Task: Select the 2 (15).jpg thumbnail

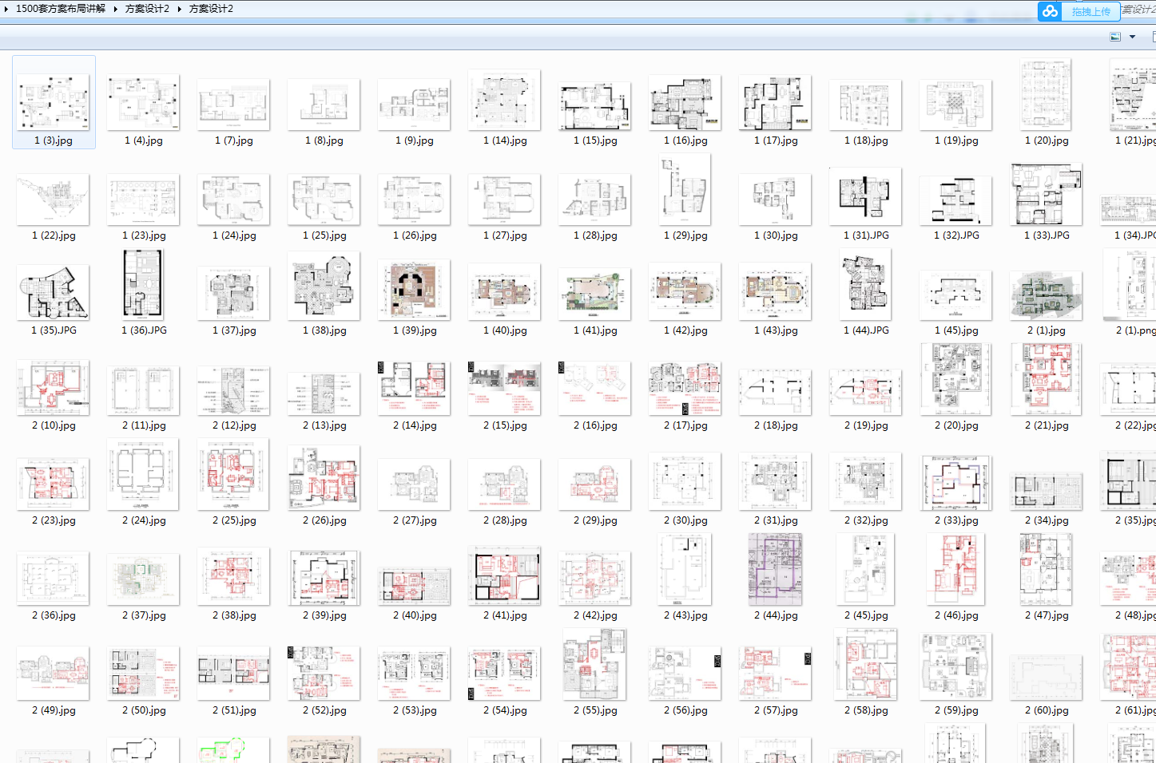Action: click(x=505, y=388)
